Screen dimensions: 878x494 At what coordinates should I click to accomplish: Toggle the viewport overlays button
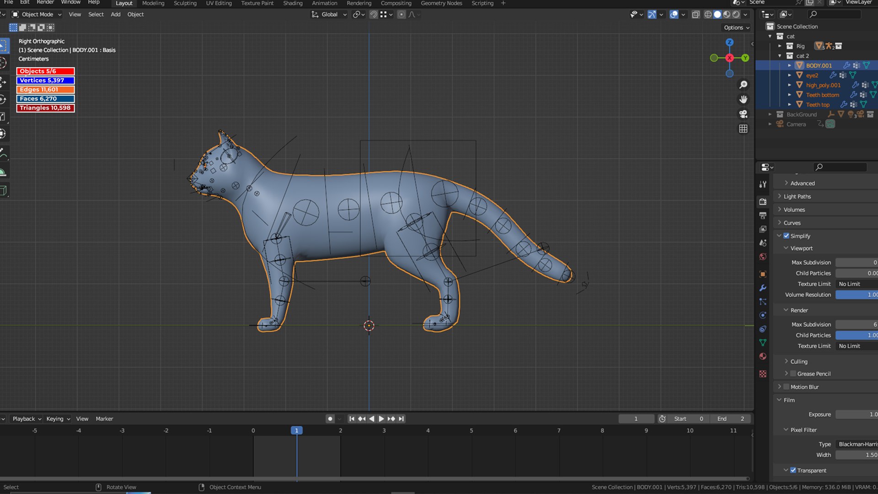[674, 15]
